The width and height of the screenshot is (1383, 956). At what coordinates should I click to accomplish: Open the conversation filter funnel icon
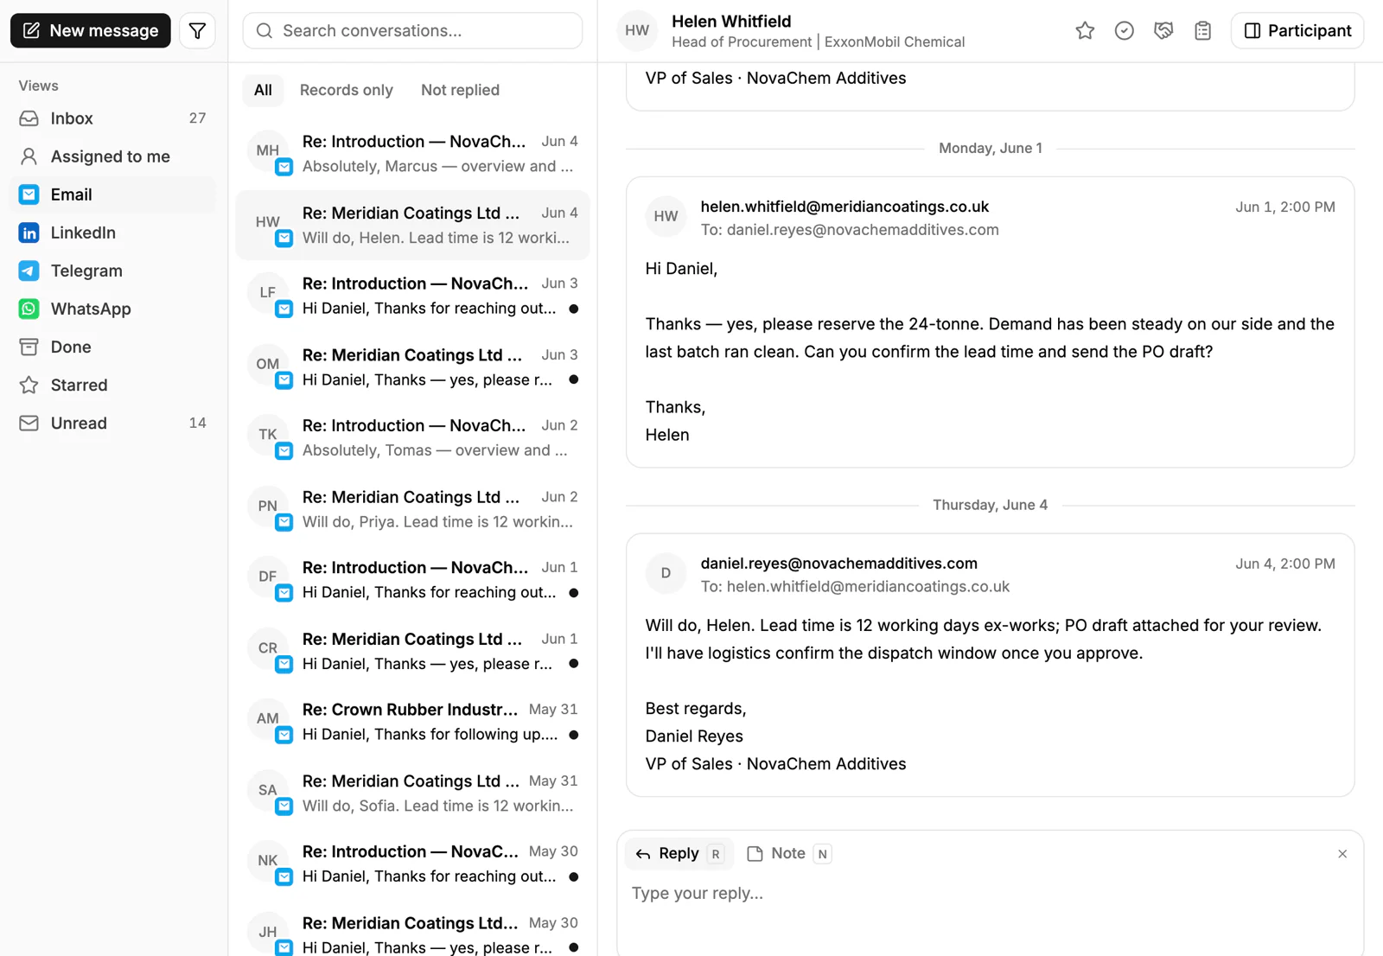(197, 31)
